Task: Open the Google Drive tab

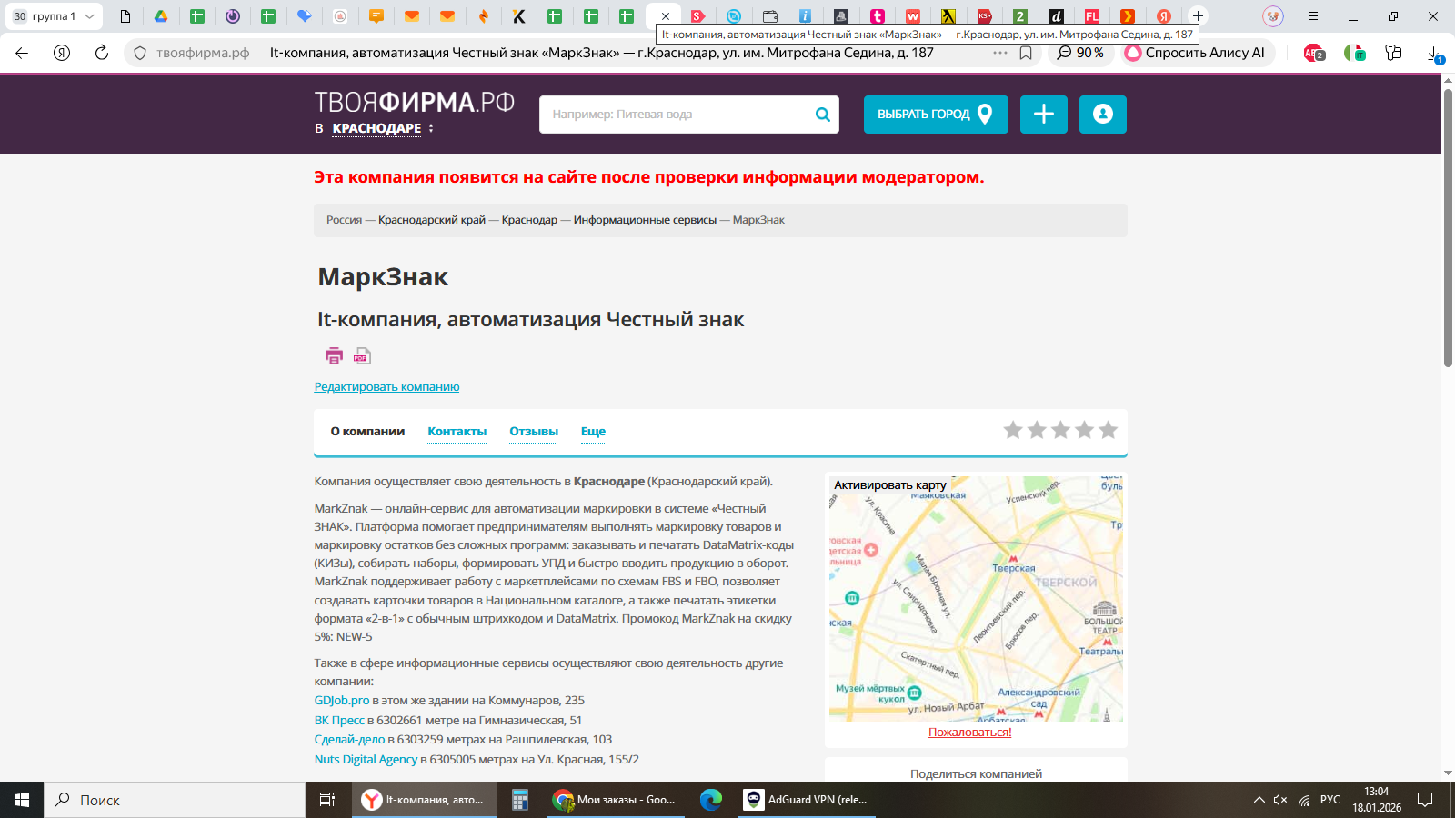Action: (x=161, y=16)
